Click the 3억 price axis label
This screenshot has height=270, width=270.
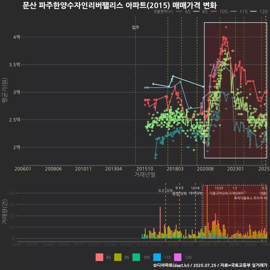(17, 92)
